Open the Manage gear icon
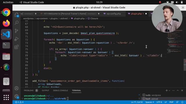This screenshot has height=104, width=186. click(x=17, y=96)
